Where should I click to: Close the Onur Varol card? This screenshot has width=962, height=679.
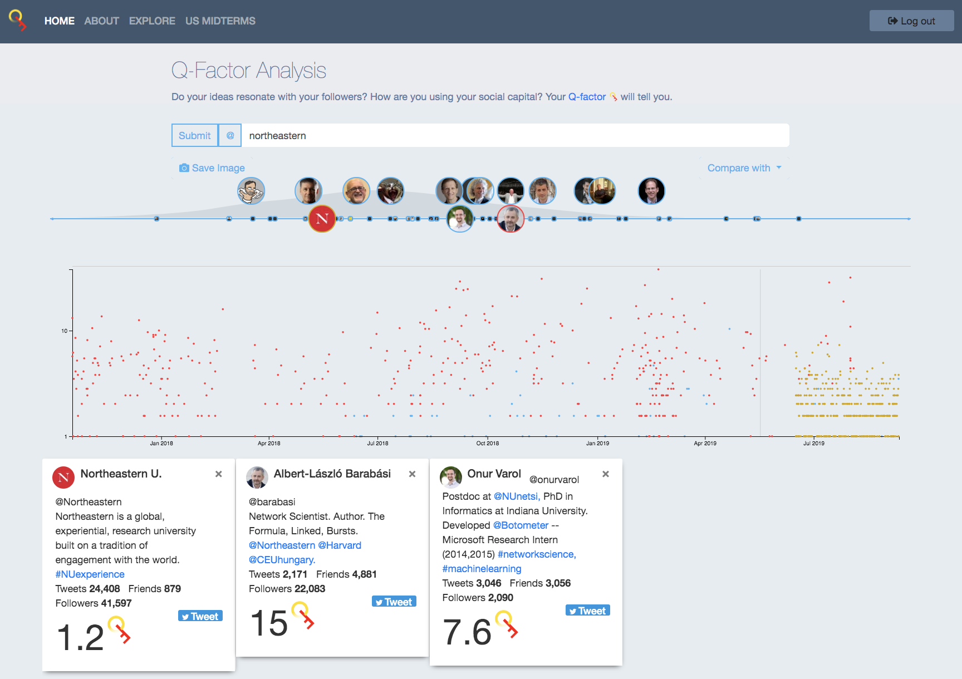coord(606,474)
